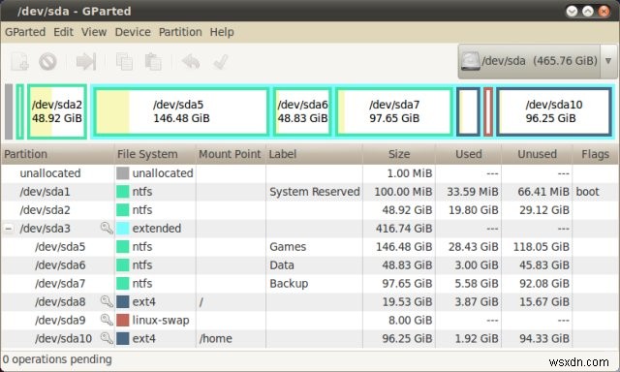Select the /dev/sda7 block in disk map
The image size is (620, 372).
tap(394, 111)
